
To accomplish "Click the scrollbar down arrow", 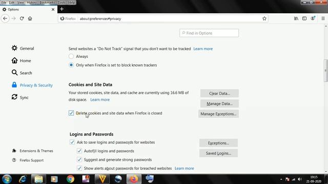I will point(326,172).
